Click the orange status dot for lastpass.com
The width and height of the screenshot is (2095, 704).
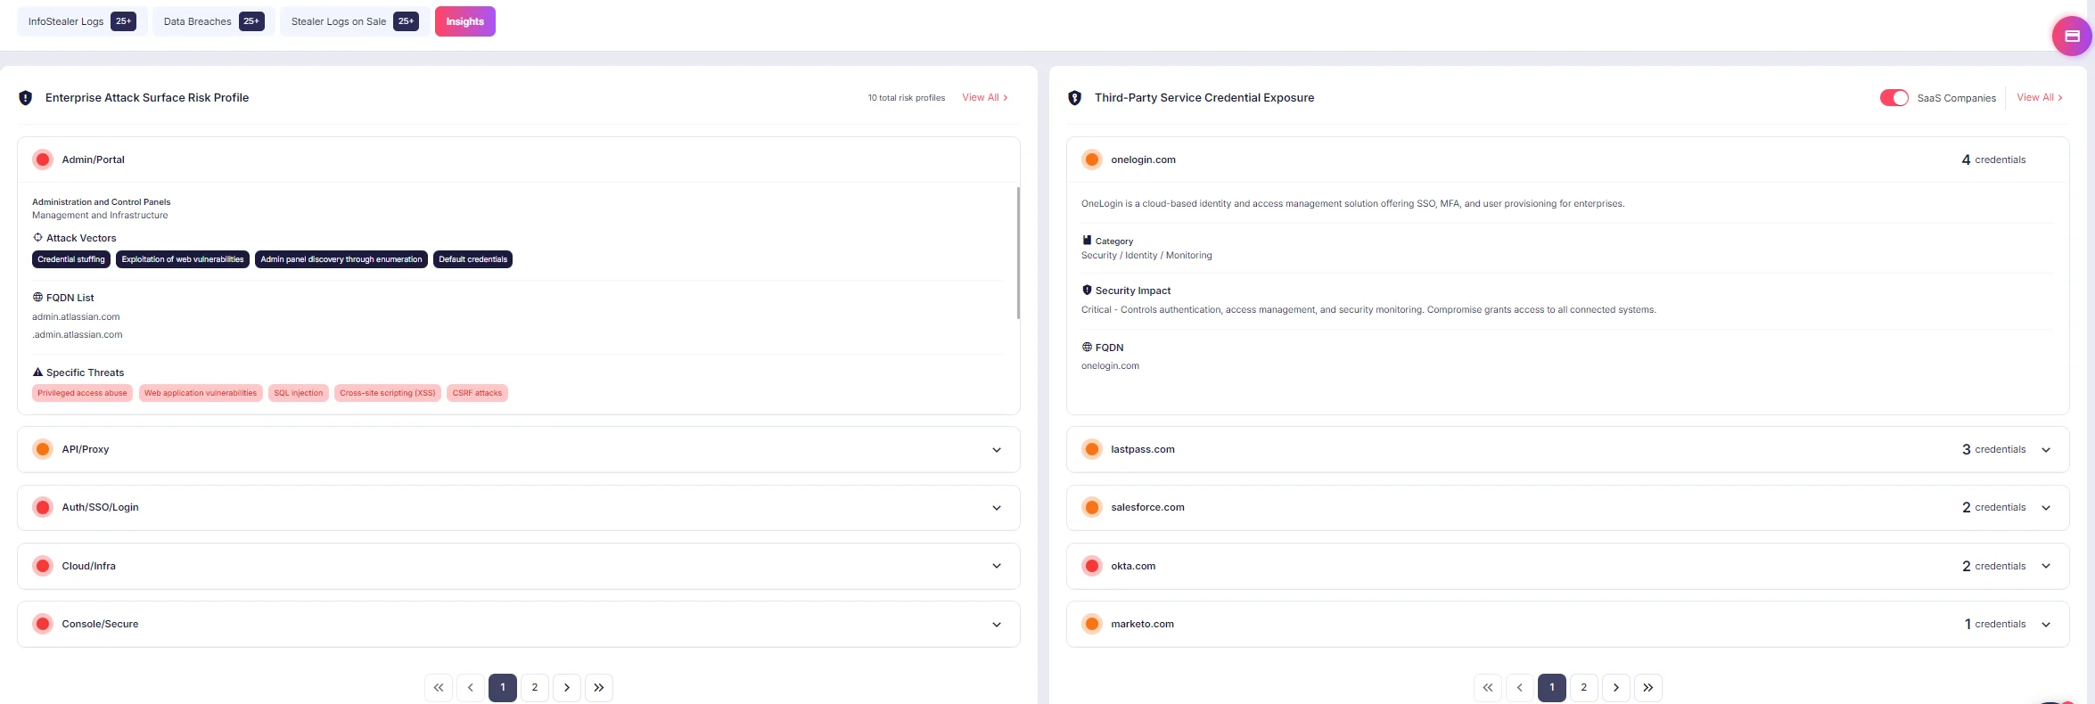coord(1092,449)
